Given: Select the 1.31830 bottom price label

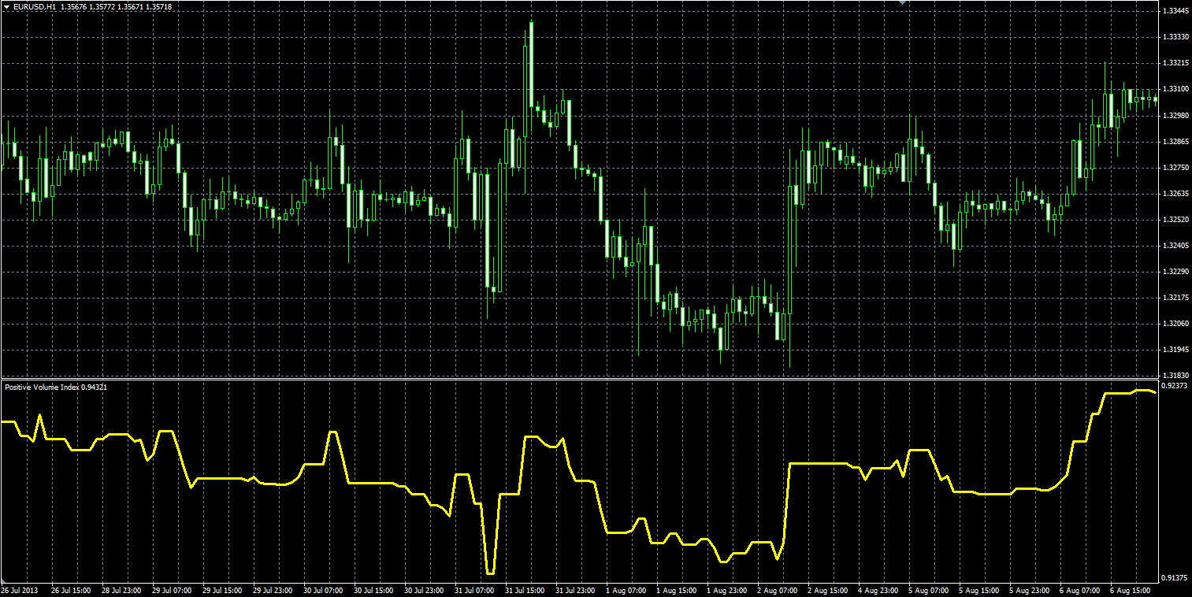Looking at the screenshot, I should [1175, 376].
